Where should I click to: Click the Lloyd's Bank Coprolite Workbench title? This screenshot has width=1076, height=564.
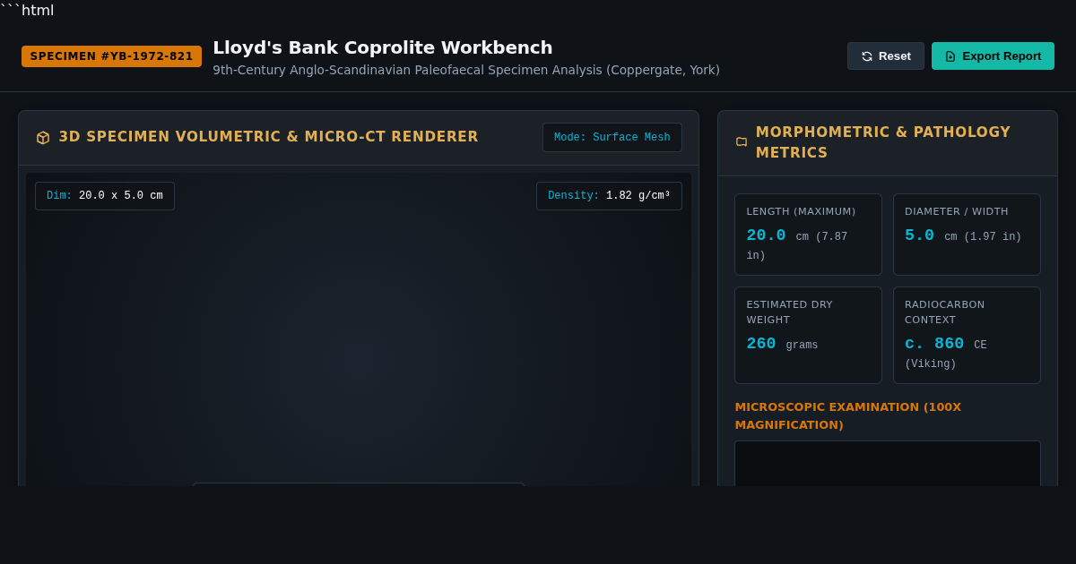pos(383,47)
